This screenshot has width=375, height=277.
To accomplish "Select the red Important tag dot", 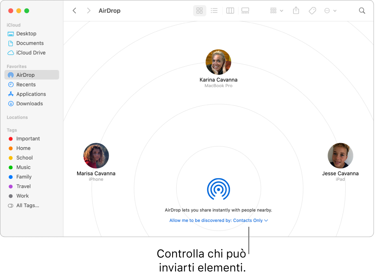I will [10, 139].
